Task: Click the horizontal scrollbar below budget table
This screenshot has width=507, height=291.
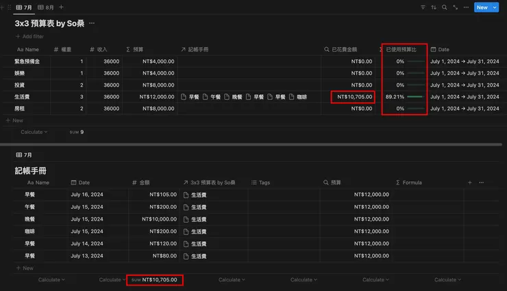Action: coord(251,144)
